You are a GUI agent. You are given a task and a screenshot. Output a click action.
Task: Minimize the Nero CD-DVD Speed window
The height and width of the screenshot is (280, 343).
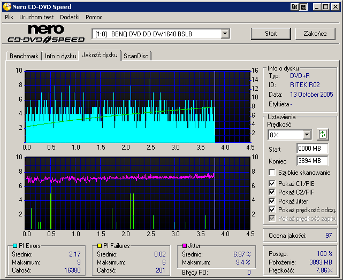[x=317, y=7]
